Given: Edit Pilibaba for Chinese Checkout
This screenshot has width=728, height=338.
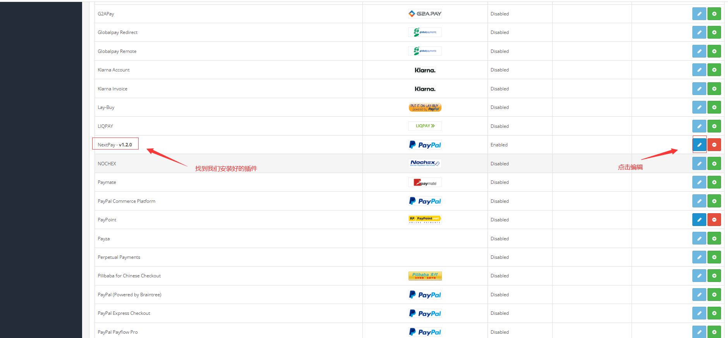Looking at the screenshot, I should (699, 276).
